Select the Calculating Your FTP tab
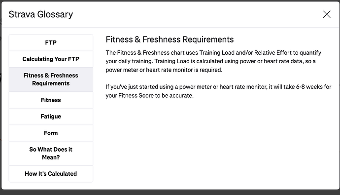 pos(51,59)
